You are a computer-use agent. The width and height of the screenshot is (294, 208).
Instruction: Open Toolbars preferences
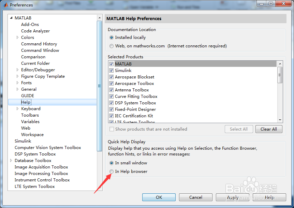click(30, 115)
